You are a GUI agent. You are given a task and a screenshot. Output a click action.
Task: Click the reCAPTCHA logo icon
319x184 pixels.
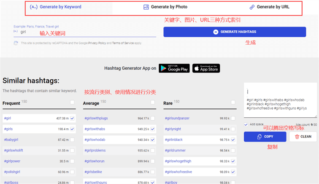coord(16,43)
